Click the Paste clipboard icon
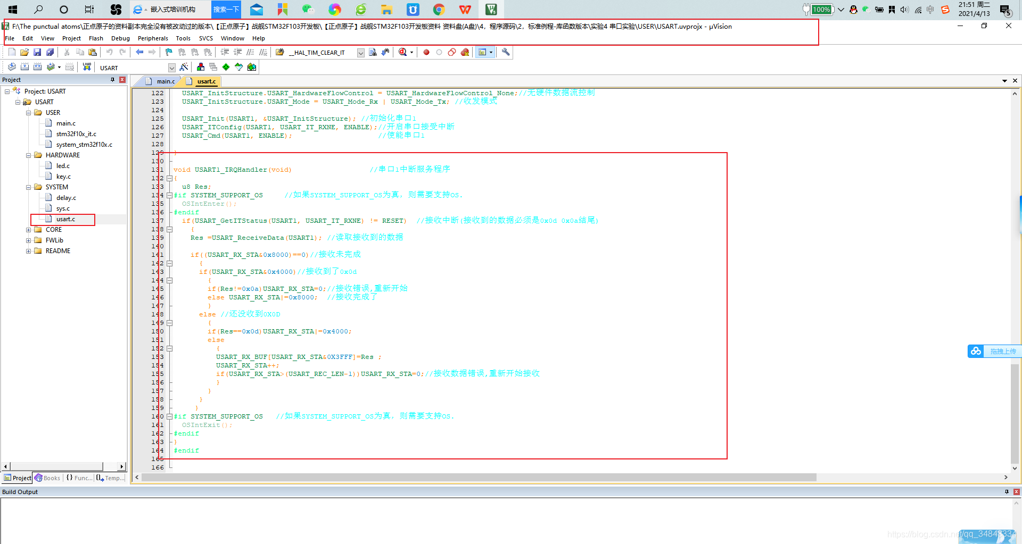This screenshot has height=544, width=1022. tap(93, 52)
